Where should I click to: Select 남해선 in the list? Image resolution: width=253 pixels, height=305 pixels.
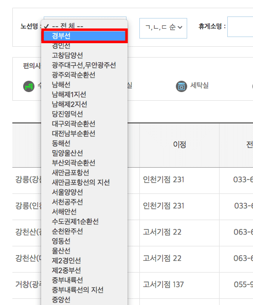84,85
